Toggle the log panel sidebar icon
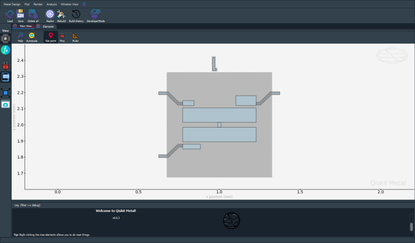 (6, 77)
